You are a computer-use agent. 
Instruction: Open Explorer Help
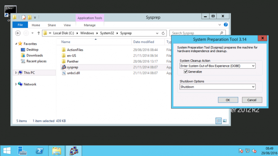226,25
